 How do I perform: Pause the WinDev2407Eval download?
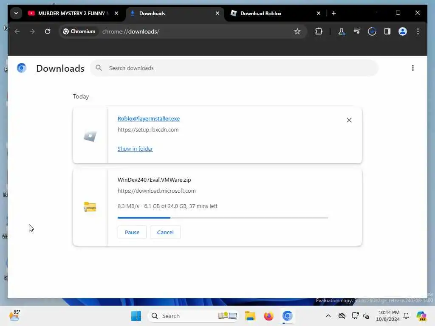(132, 232)
